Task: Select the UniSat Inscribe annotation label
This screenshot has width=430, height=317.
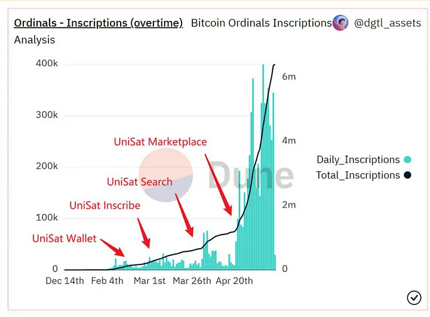Action: (105, 205)
